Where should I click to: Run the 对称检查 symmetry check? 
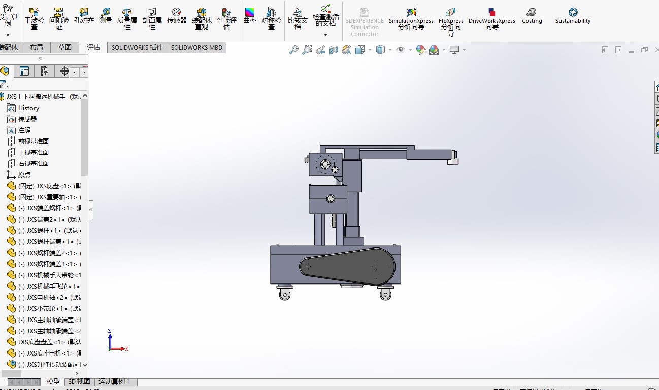(271, 19)
